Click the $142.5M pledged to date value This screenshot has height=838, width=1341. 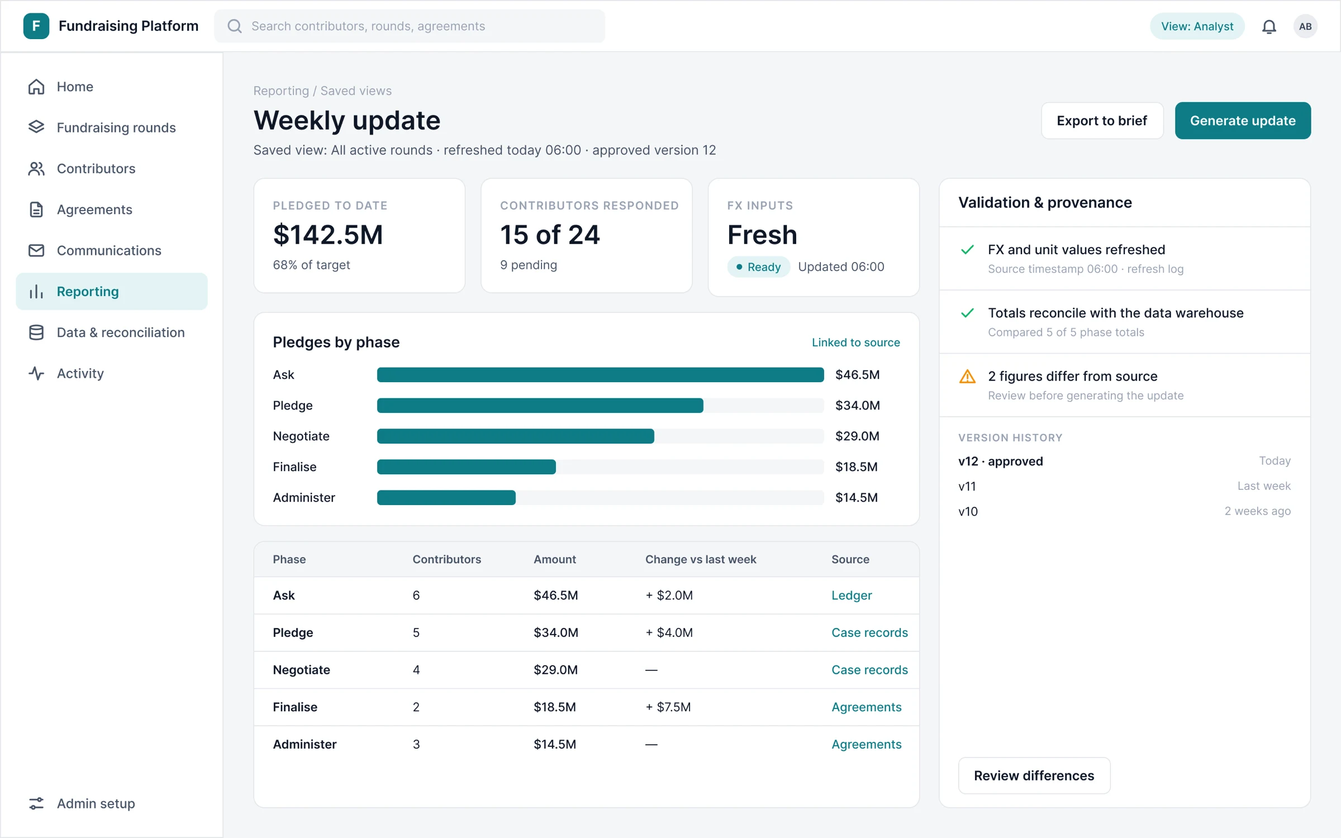pyautogui.click(x=328, y=235)
